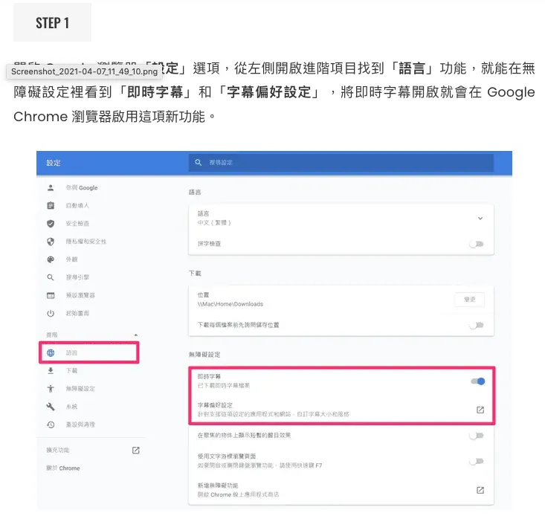The height and width of the screenshot is (516, 545).
Task: Open 新增無障礙功能 external link icon
Action: point(480,490)
